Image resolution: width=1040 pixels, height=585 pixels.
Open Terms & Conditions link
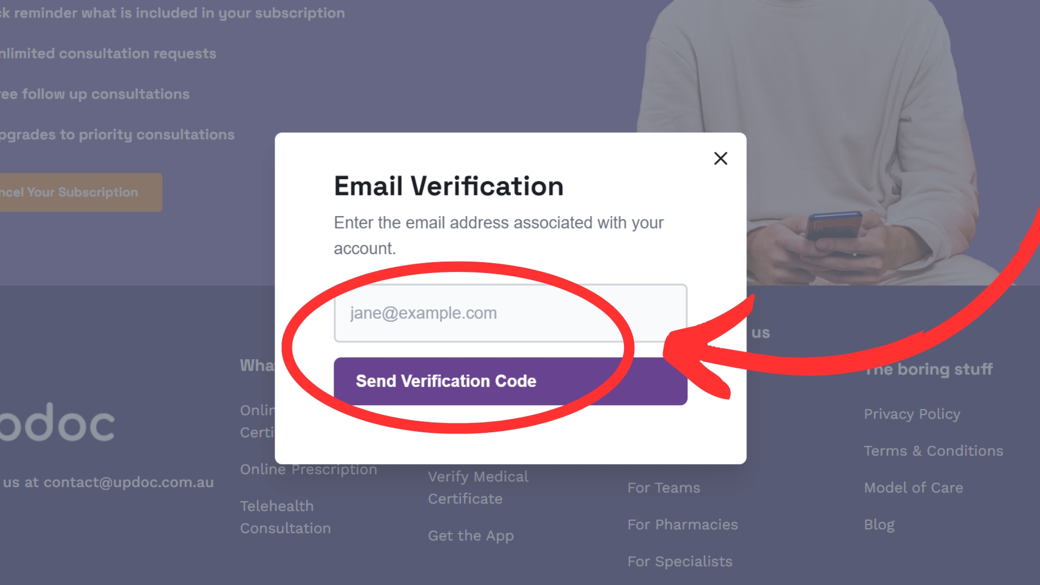pyautogui.click(x=933, y=451)
